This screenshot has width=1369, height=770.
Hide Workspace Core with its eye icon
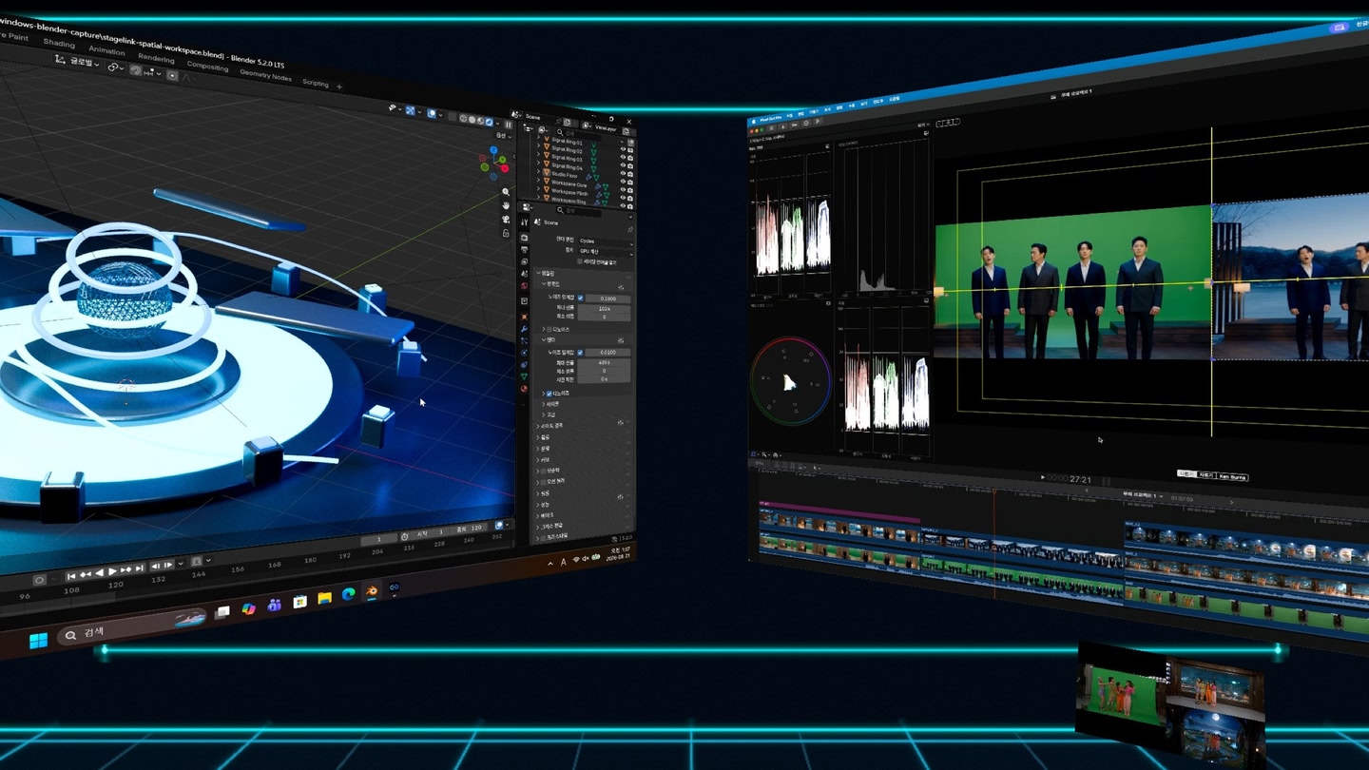623,190
